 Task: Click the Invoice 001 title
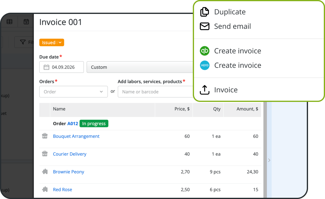coord(61,22)
